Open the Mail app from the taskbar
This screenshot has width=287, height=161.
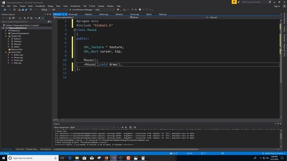coord(91,158)
